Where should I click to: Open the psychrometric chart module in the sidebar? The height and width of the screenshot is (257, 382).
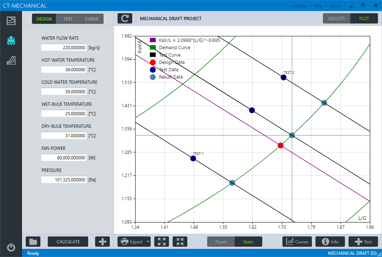point(11,21)
